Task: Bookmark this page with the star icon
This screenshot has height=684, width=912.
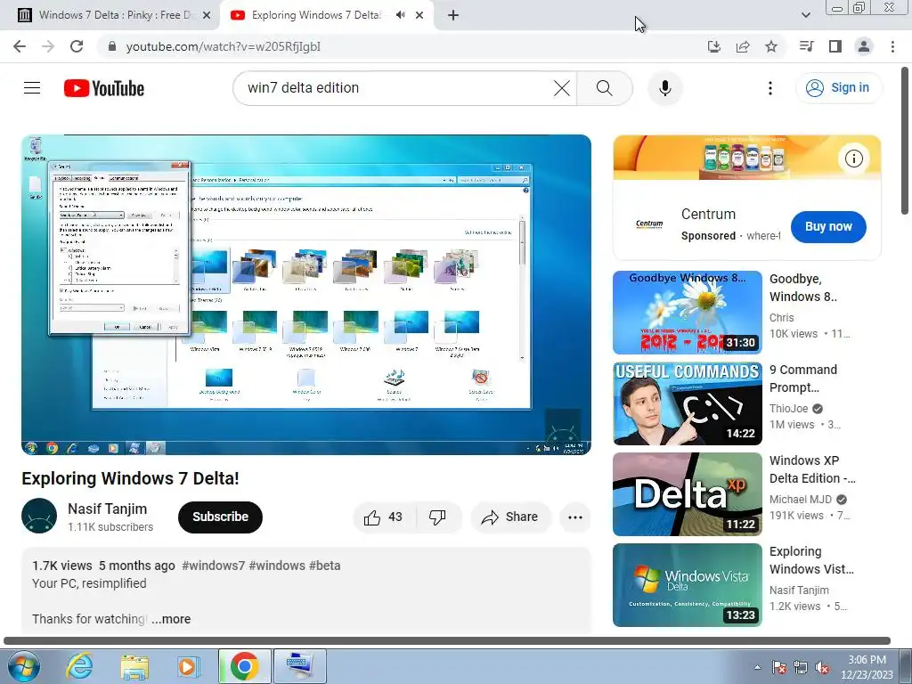Action: point(771,46)
